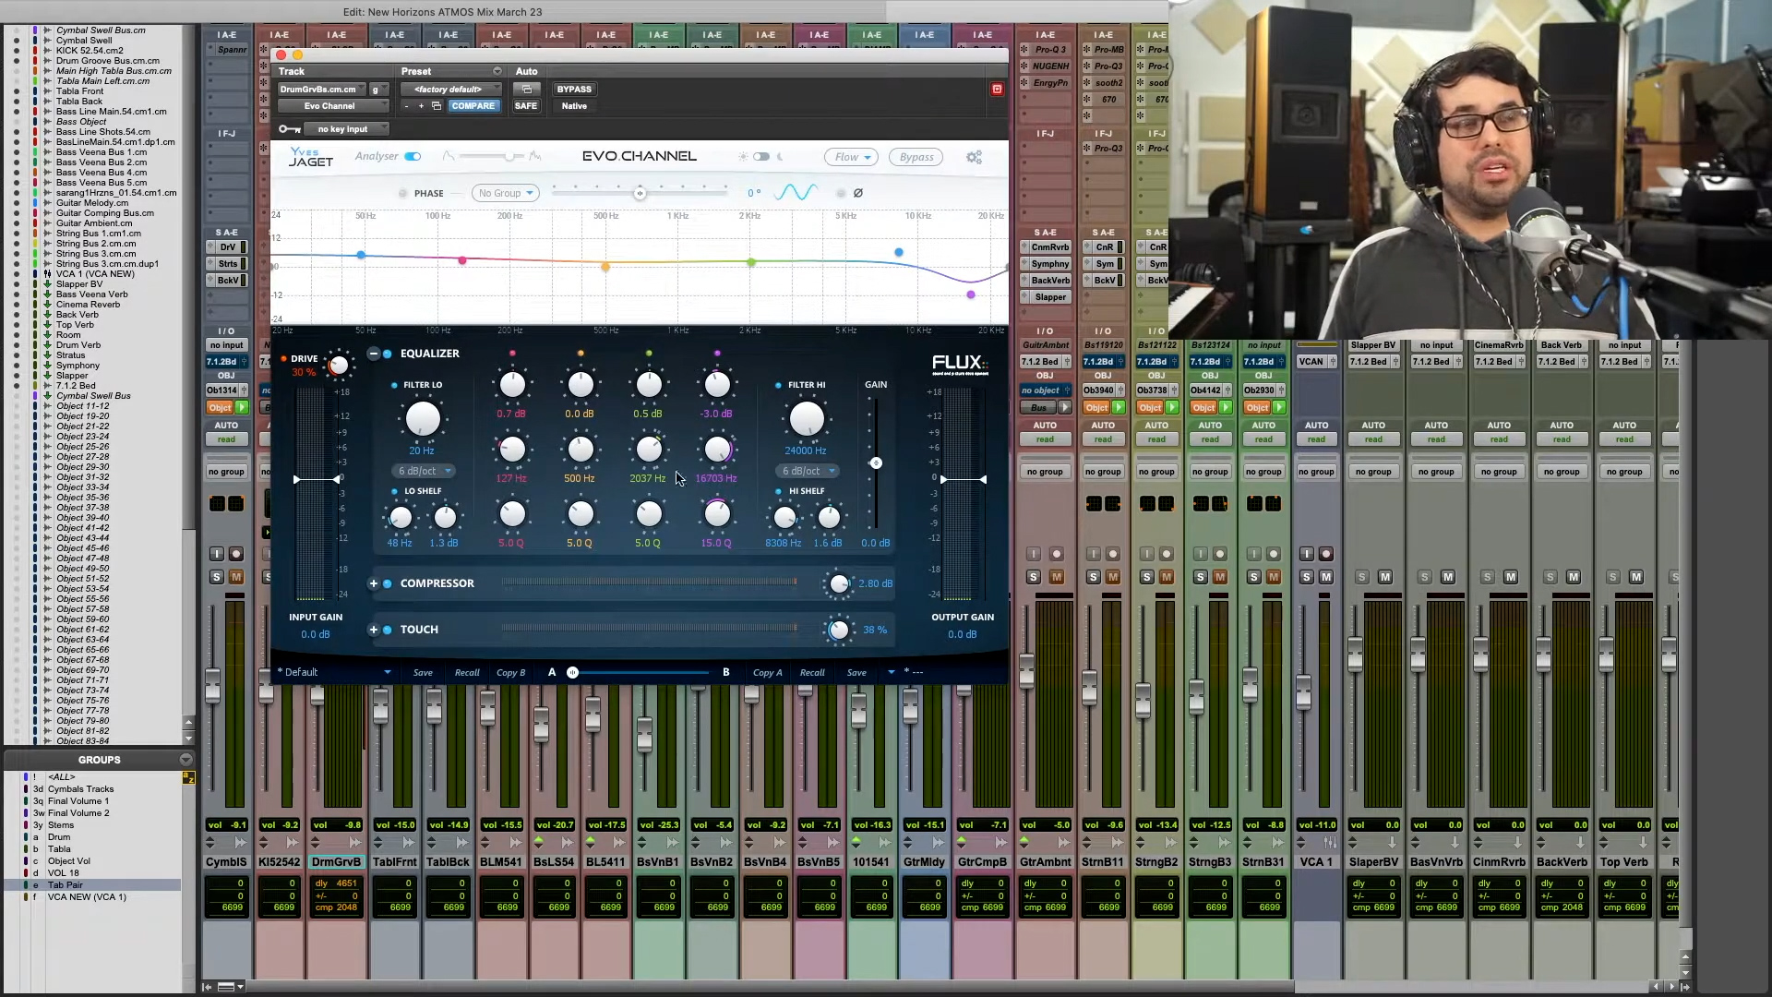Screen dimensions: 1772x997
Task: Toggle the Analyser switch
Action: (413, 157)
